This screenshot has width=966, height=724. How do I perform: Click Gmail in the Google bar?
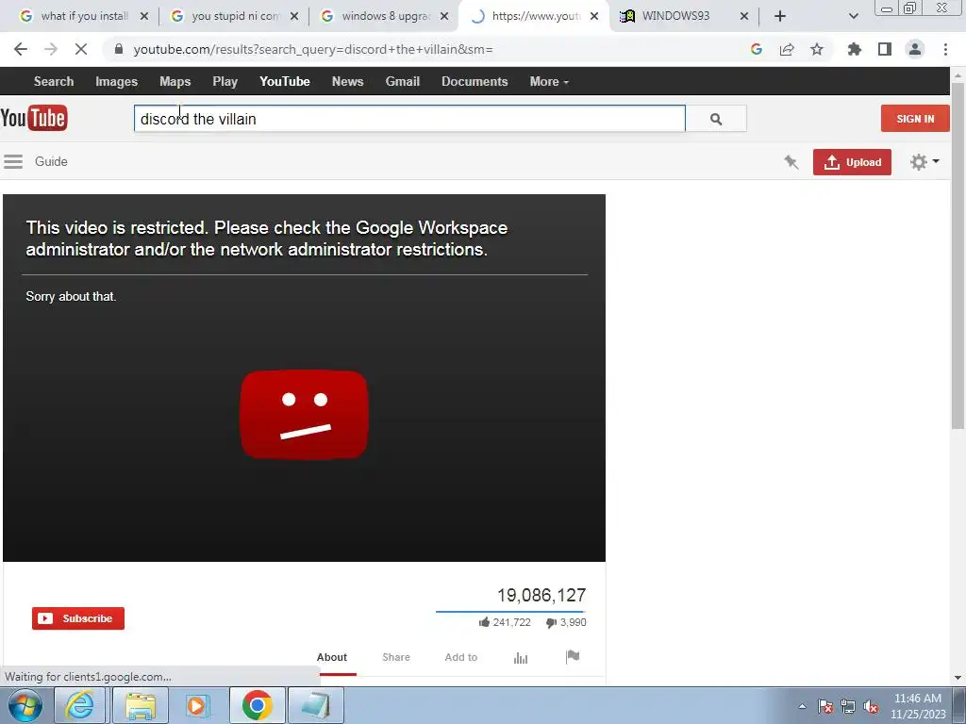(402, 81)
